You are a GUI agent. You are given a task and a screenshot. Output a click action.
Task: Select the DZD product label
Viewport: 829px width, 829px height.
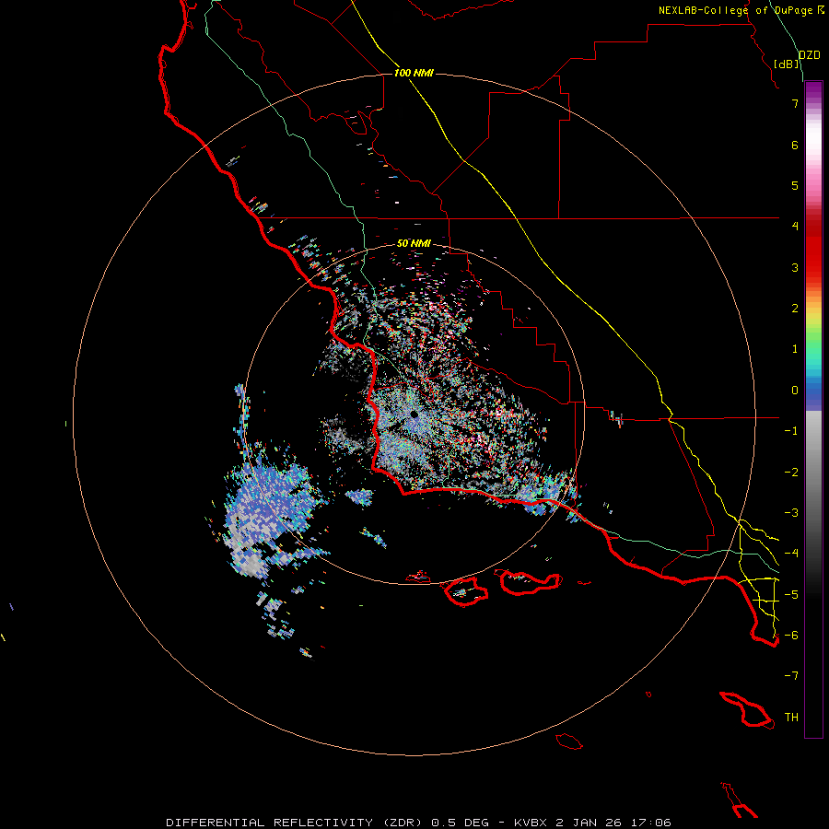[x=810, y=55]
